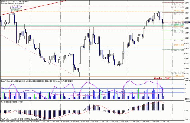
Task: Click the 'MPV: 1.62' monthly pivot label
Action: (x=178, y=28)
